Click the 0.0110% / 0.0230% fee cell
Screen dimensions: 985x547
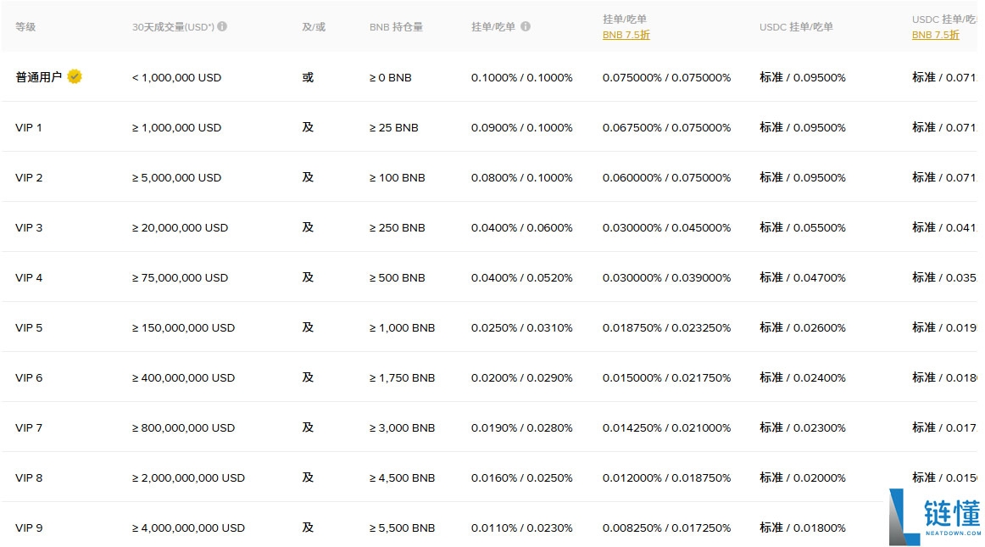point(522,528)
